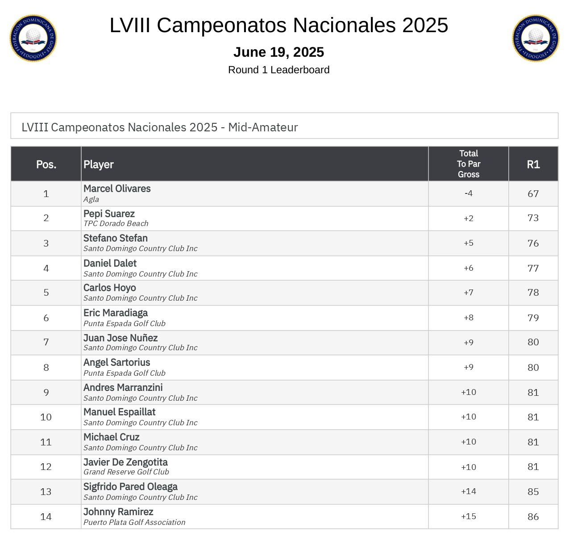Select Angel Sartorius row name
569x541 pixels.
[116, 363]
